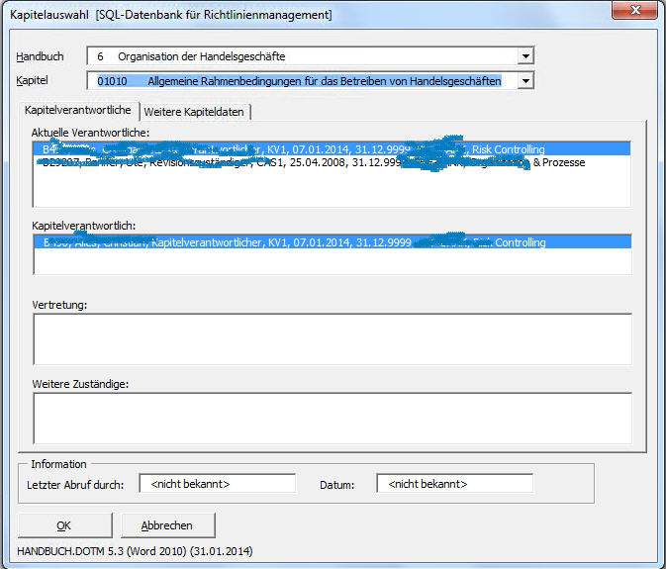Switch to the Kapitelverantwortliche tab
The image size is (666, 569).
[77, 111]
